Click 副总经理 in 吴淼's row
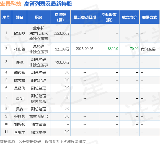The image size is (160, 144). 39,109
